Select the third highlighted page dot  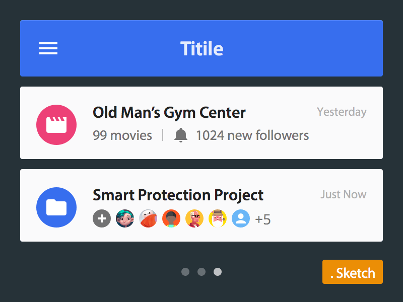(218, 272)
